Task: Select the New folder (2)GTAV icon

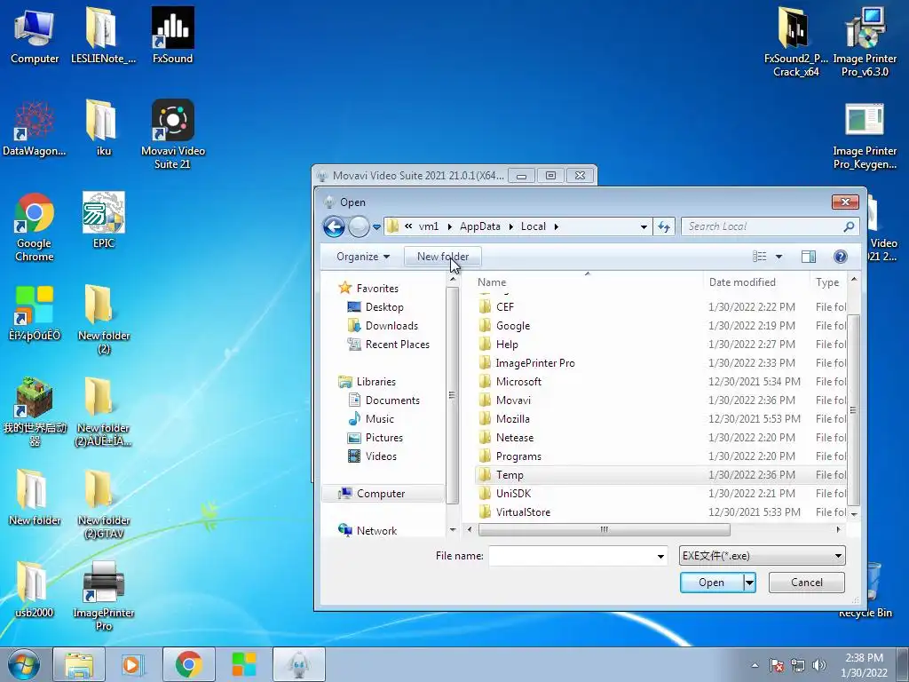Action: click(103, 504)
